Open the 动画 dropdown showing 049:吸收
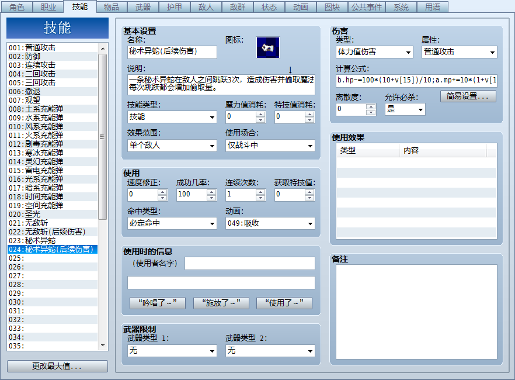 click(270, 223)
